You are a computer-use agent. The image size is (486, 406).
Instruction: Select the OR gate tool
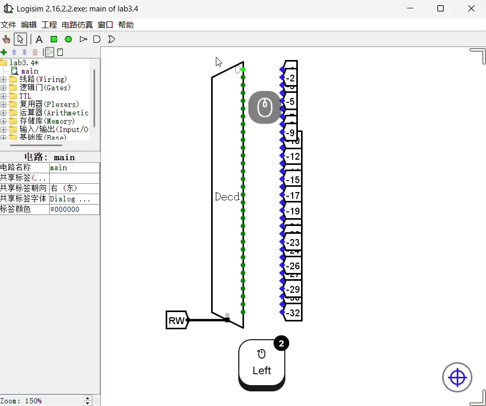coord(111,39)
